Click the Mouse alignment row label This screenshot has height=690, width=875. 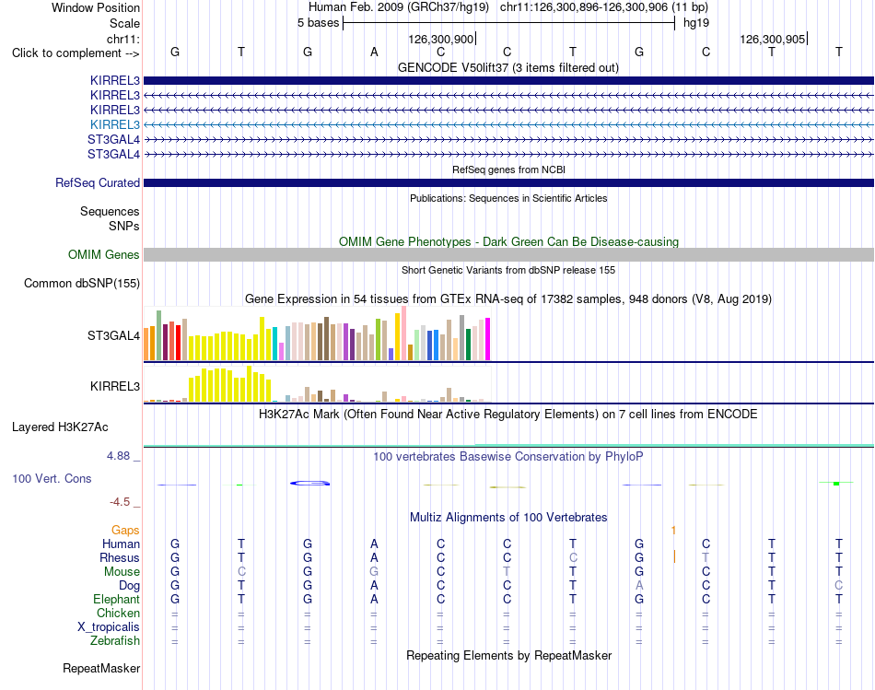tap(122, 572)
